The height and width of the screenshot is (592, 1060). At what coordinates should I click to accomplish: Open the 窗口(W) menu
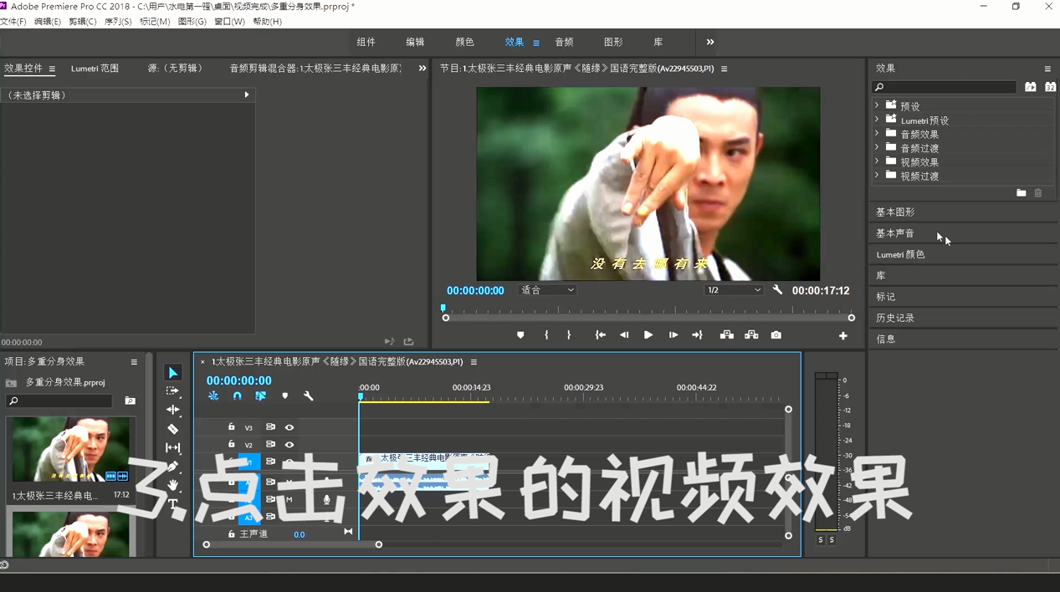(230, 22)
